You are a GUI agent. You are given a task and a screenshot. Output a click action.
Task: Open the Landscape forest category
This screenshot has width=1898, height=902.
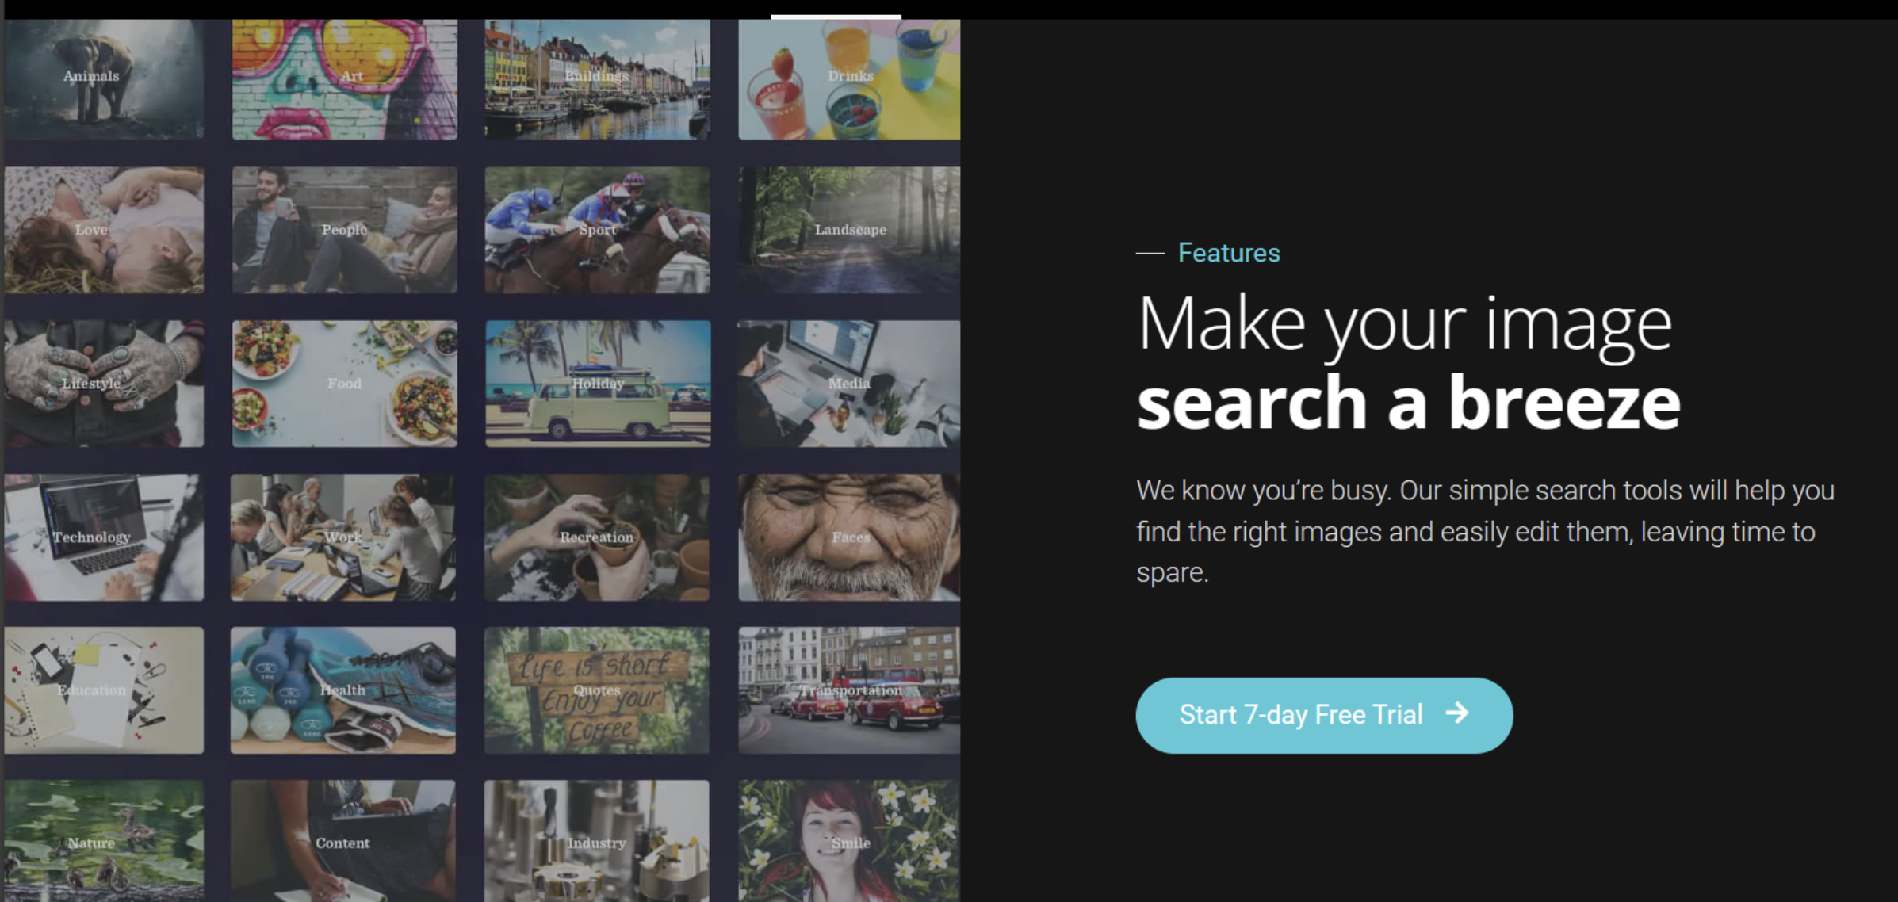[849, 230]
